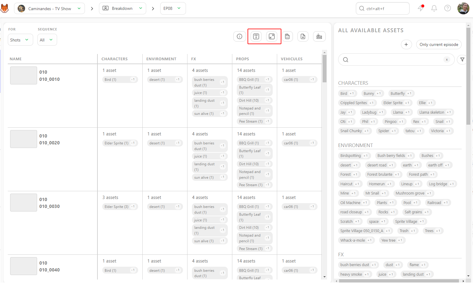This screenshot has height=284, width=473.
Task: Click the heavy smoke FX chip
Action: tap(355, 274)
